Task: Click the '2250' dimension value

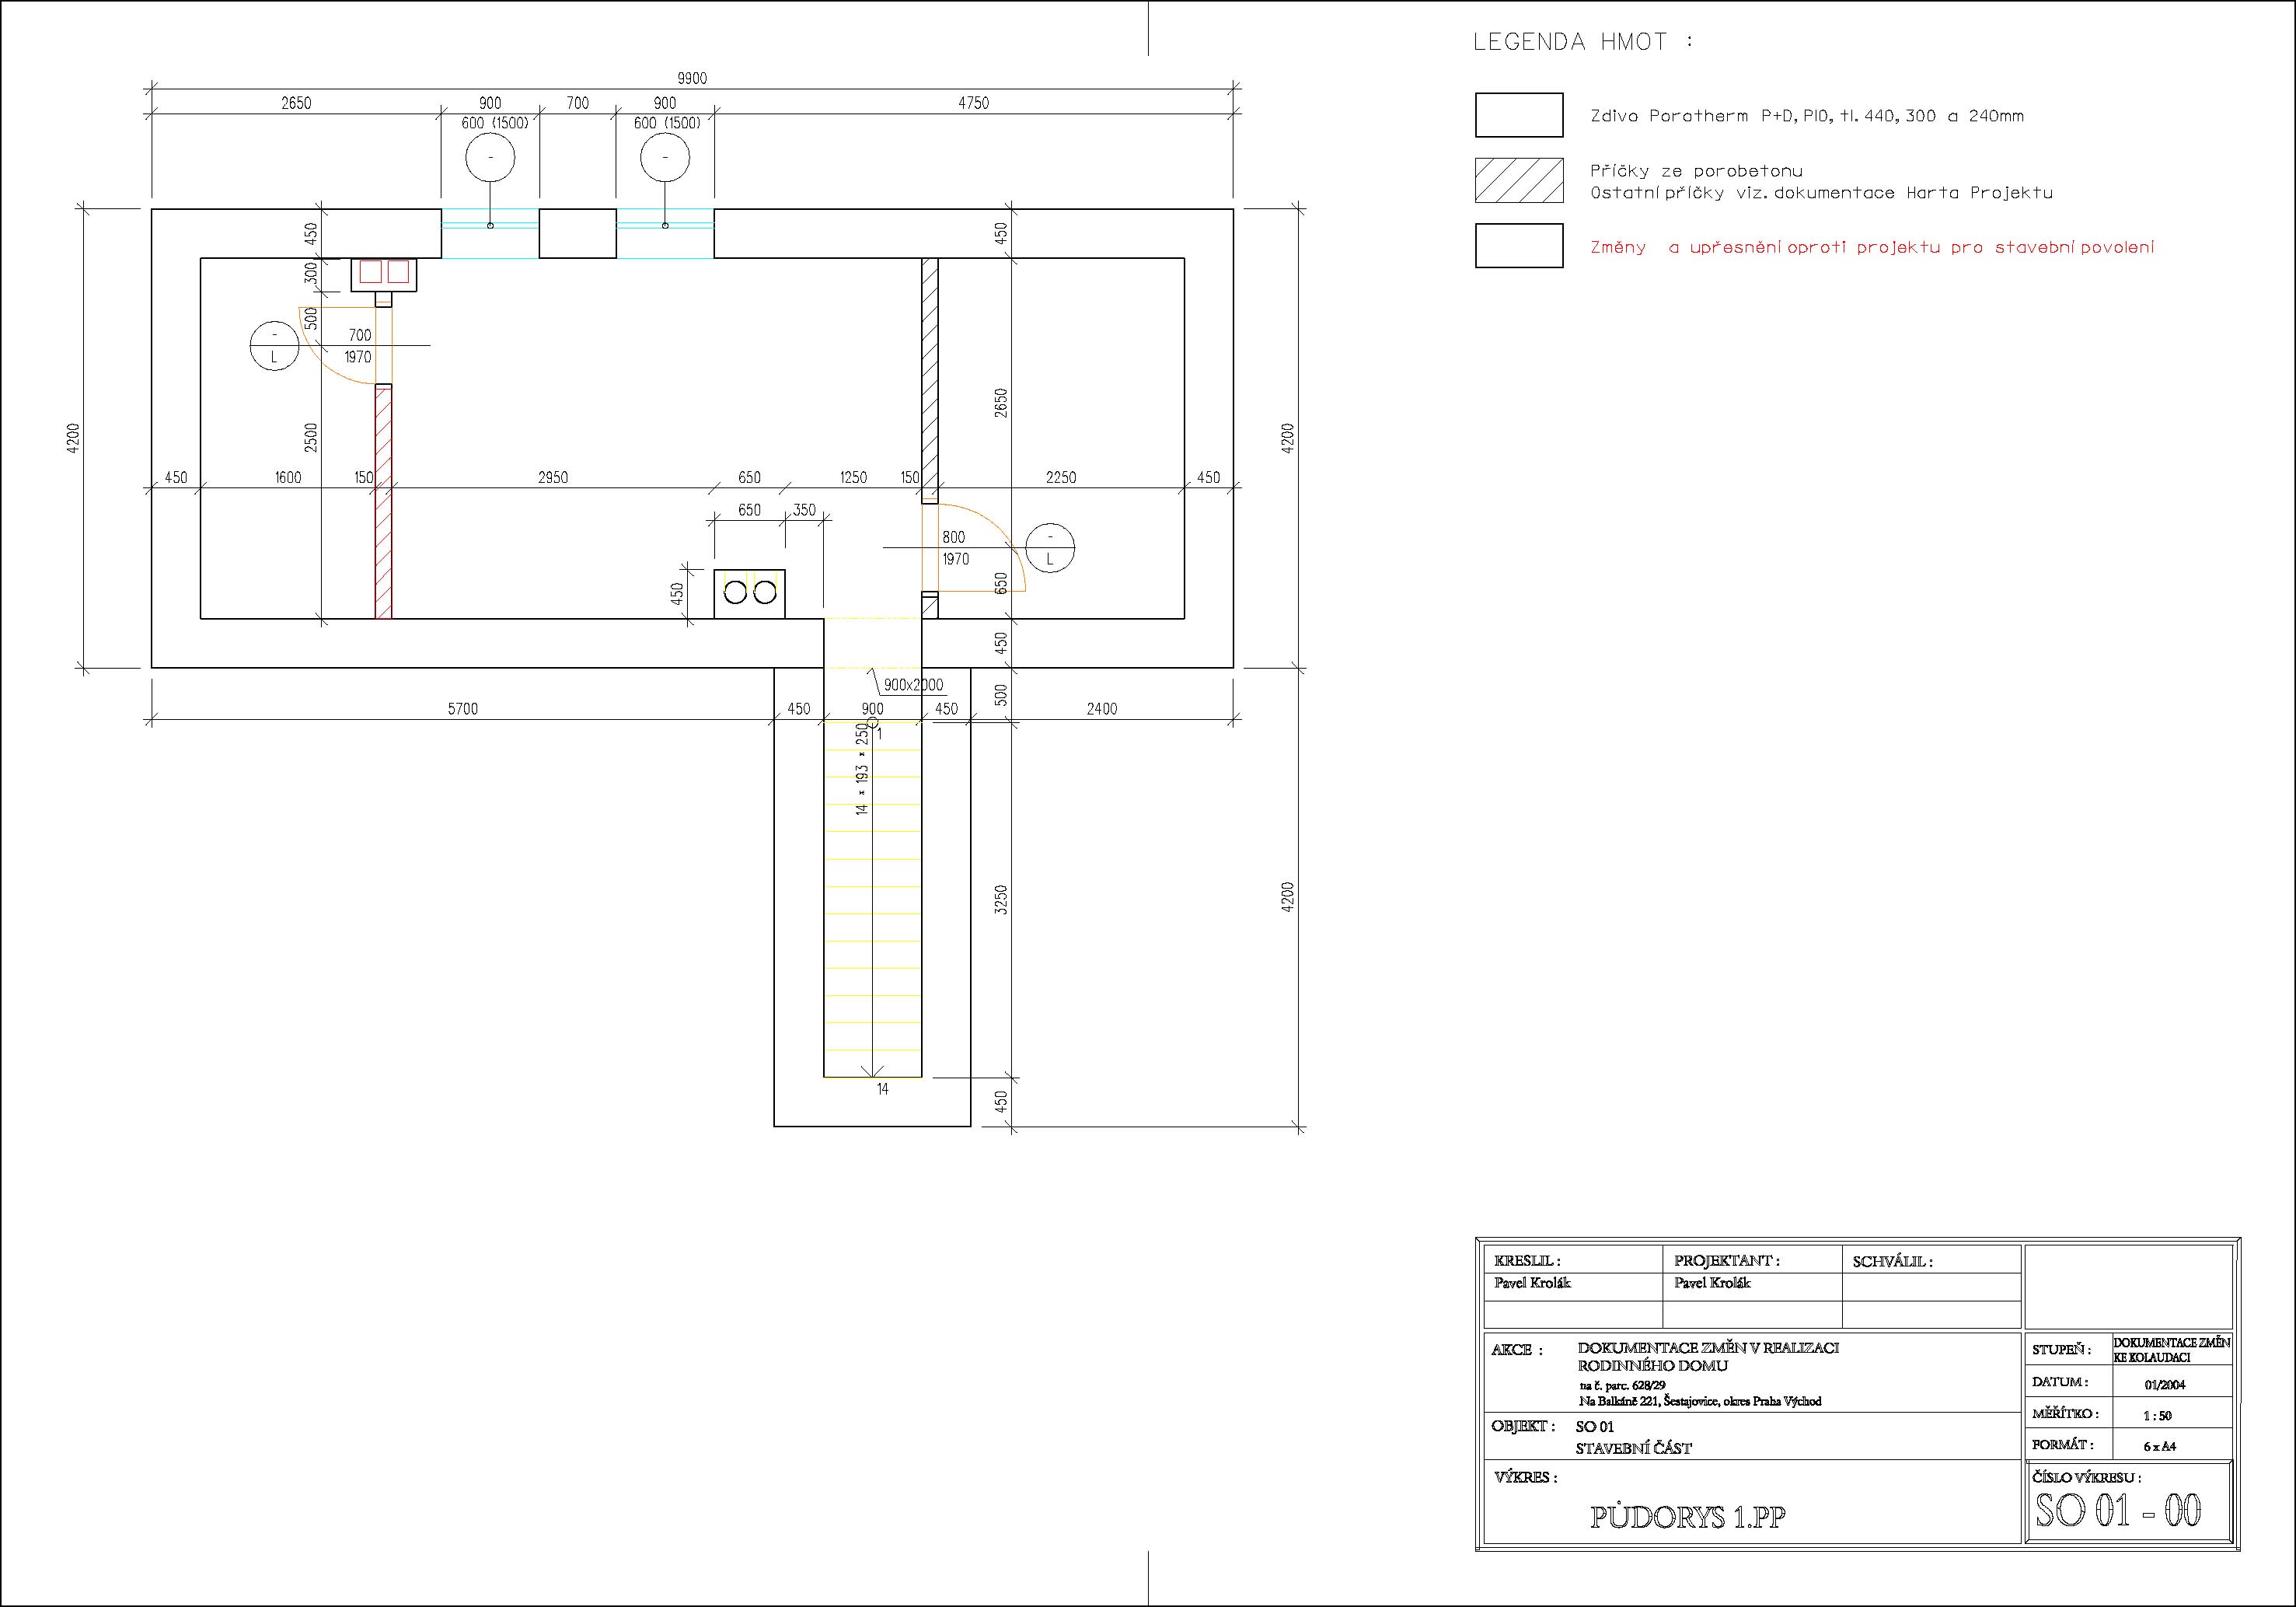Action: [x=1061, y=478]
